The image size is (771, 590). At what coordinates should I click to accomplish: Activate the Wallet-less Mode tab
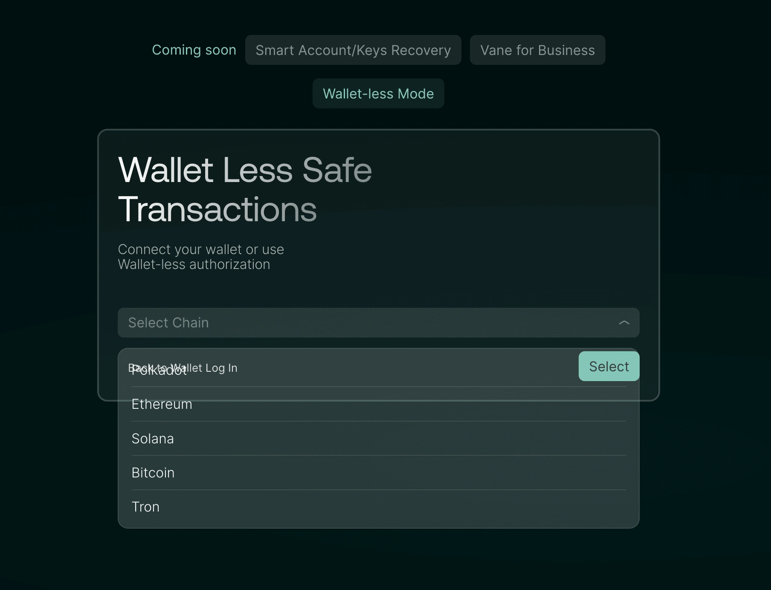[378, 93]
